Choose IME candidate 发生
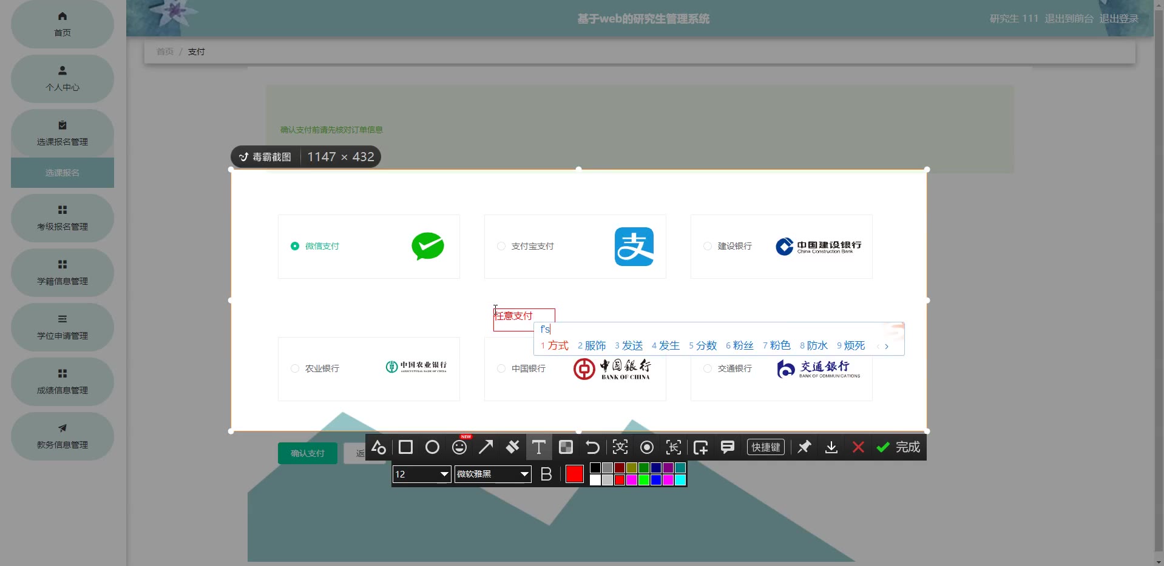The height and width of the screenshot is (566, 1164). [x=666, y=345]
